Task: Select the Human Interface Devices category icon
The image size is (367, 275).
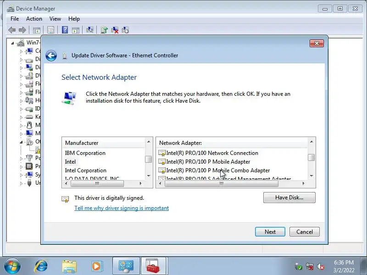Action: tap(29, 100)
